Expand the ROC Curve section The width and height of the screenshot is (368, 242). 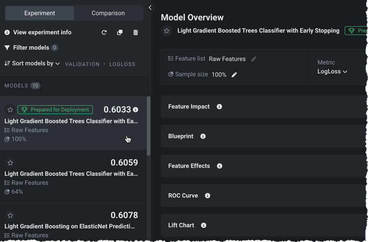coord(183,196)
